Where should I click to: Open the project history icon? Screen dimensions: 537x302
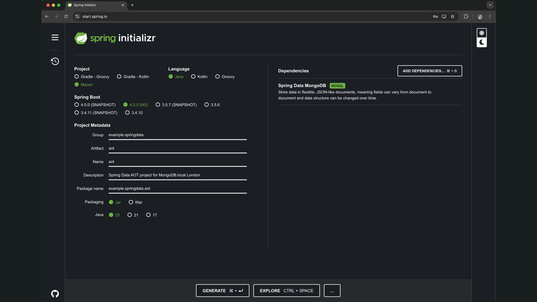point(55,61)
